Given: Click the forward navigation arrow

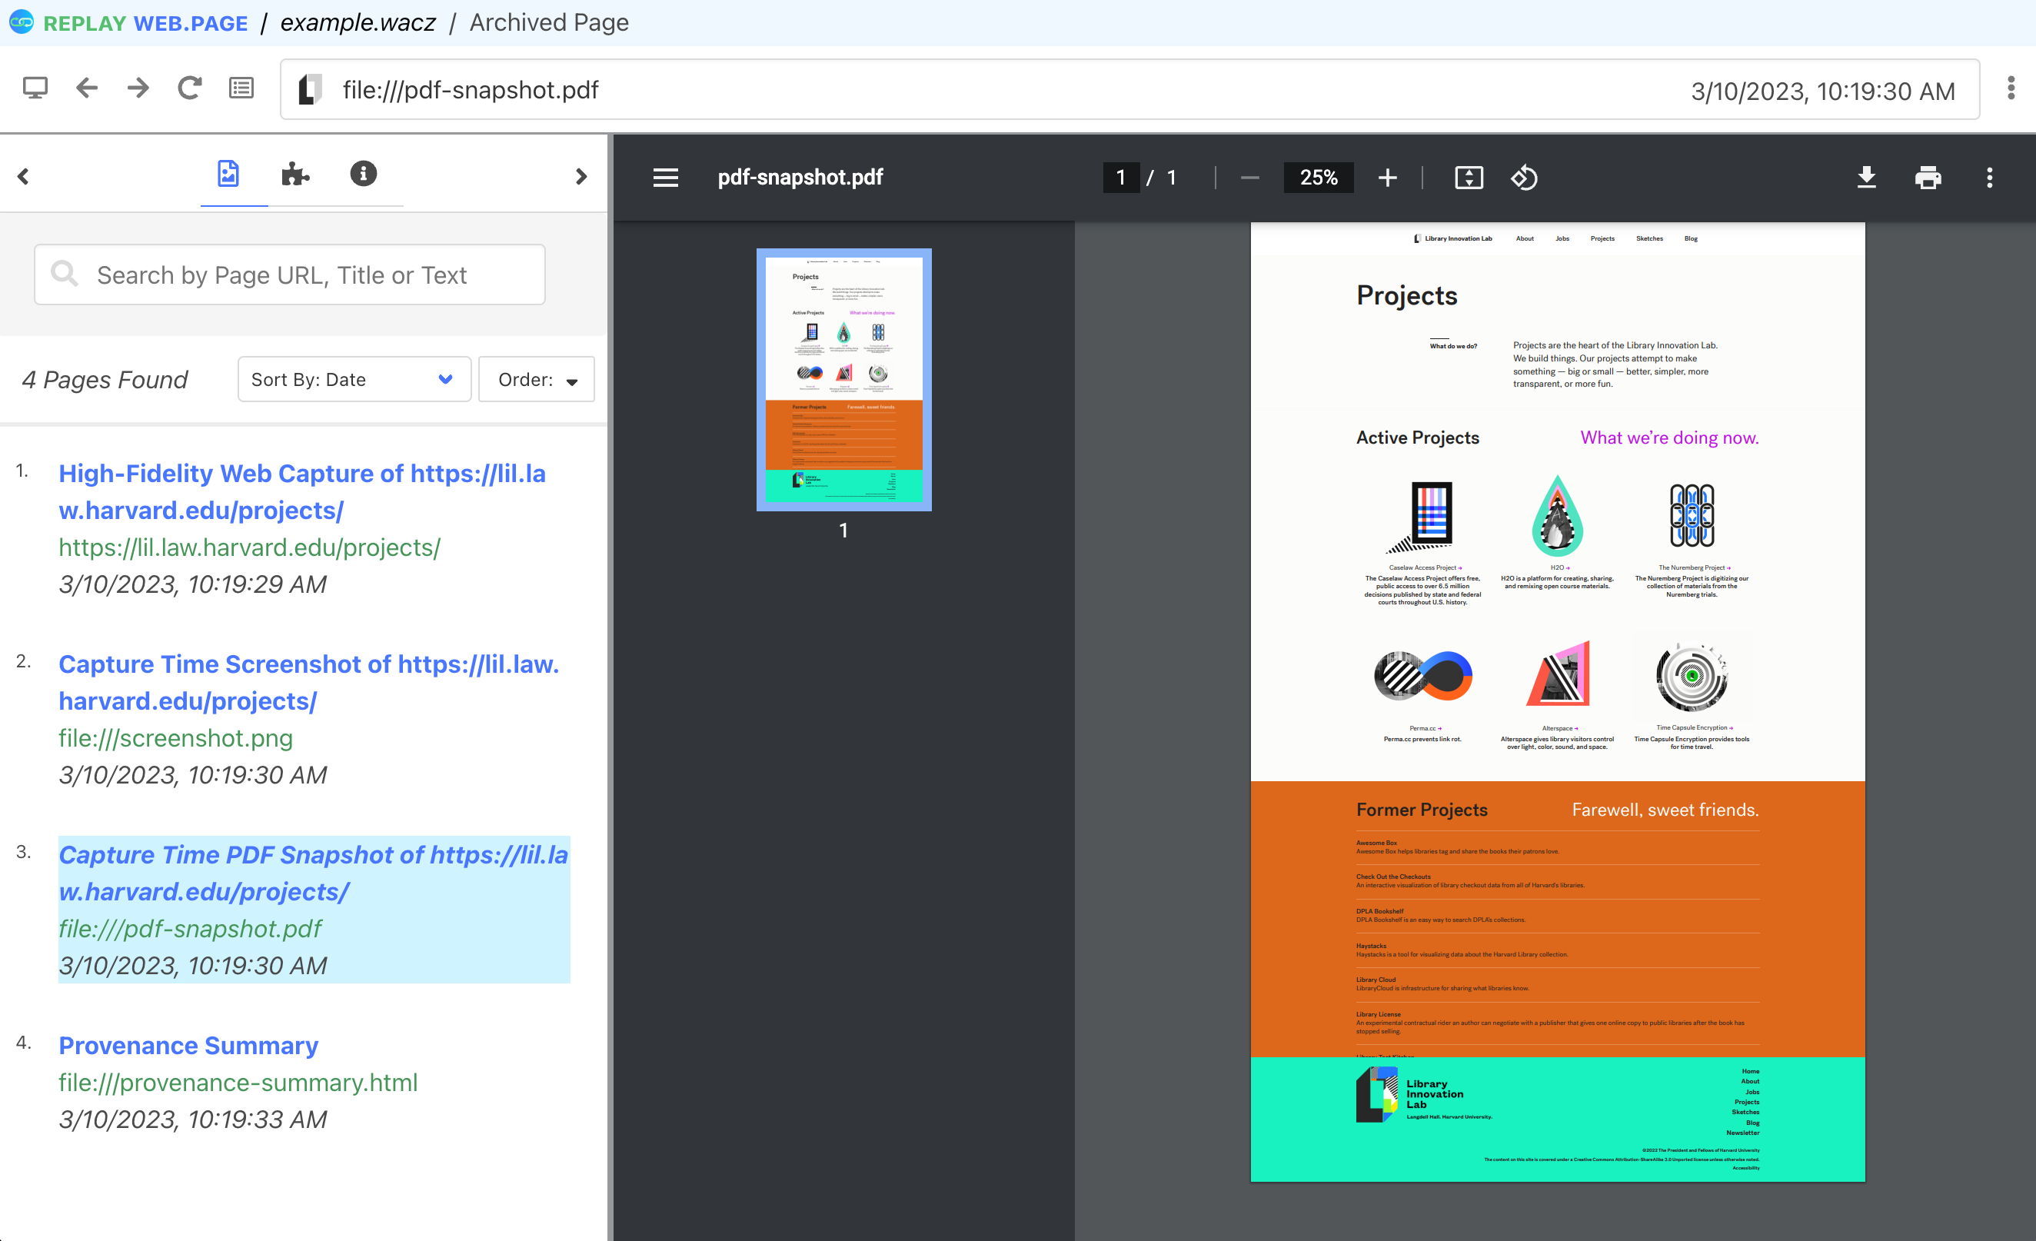Looking at the screenshot, I should coord(138,88).
